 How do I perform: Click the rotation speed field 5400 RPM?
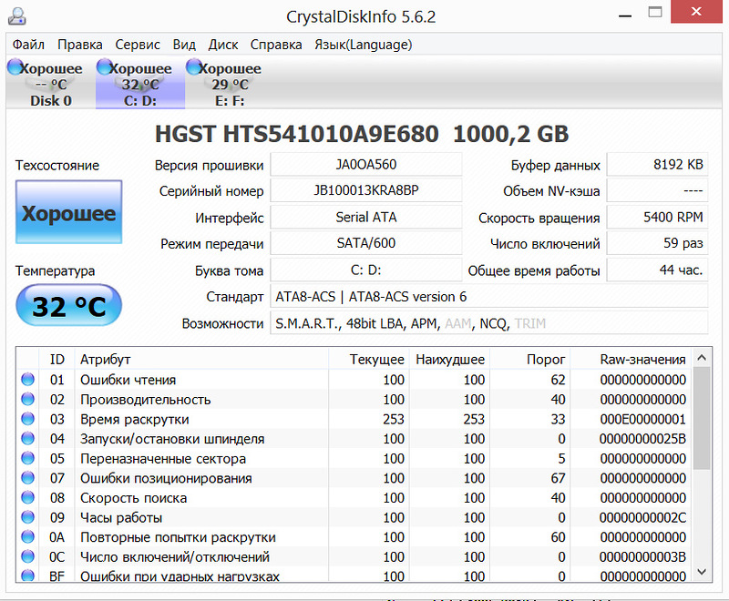point(657,217)
